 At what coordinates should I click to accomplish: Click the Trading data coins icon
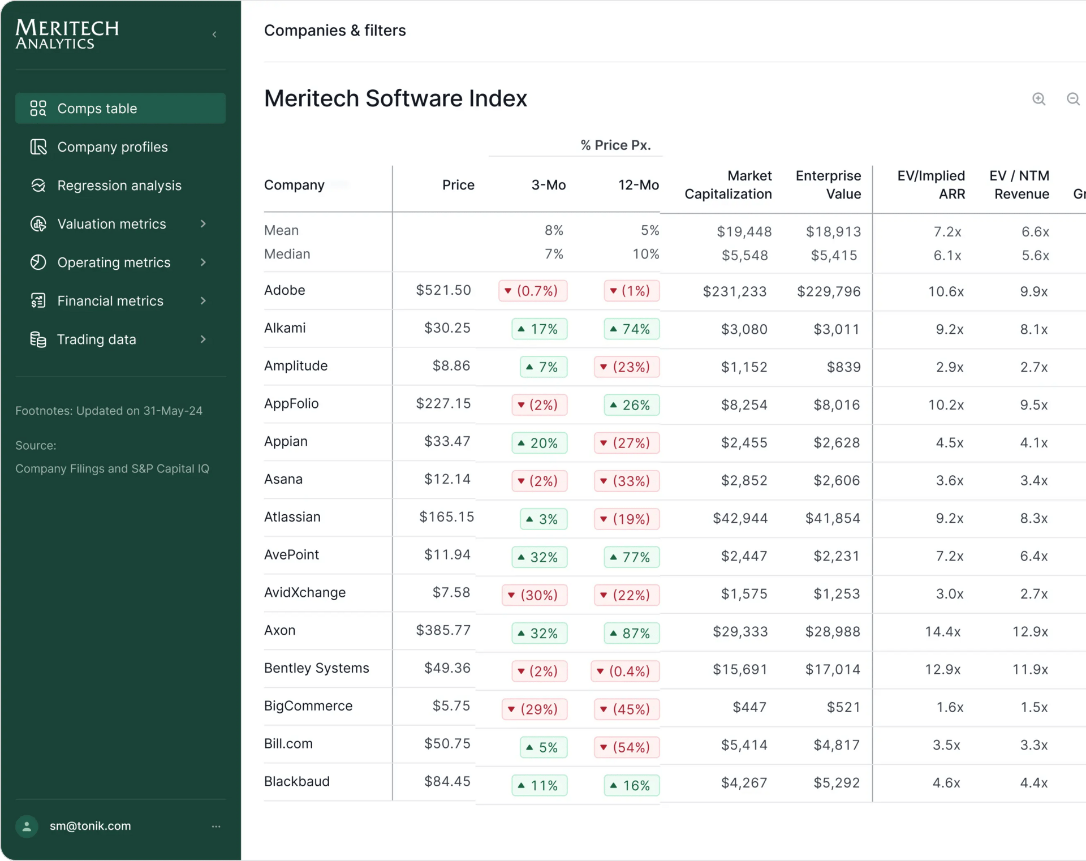38,339
